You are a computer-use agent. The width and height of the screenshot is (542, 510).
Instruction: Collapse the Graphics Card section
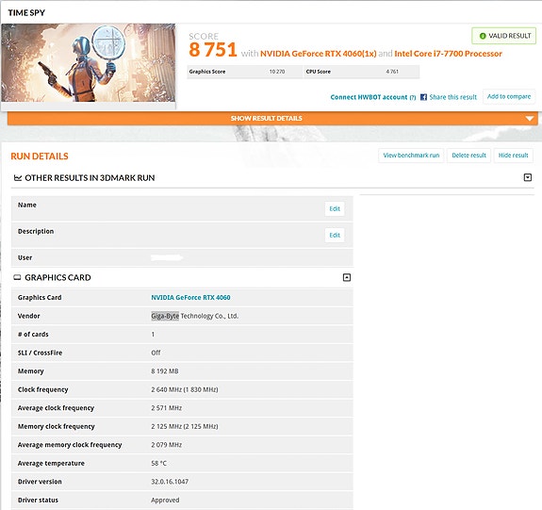pyautogui.click(x=347, y=277)
